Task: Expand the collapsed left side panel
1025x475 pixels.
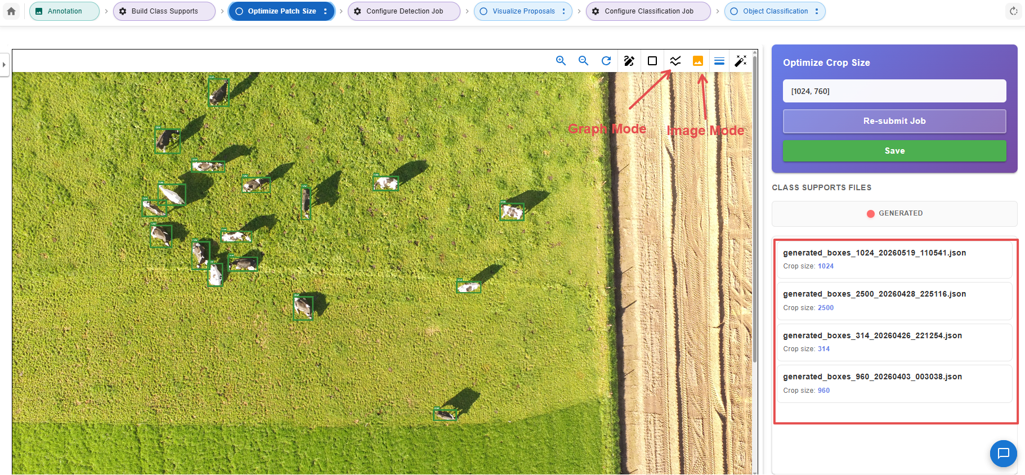Action: (x=4, y=65)
